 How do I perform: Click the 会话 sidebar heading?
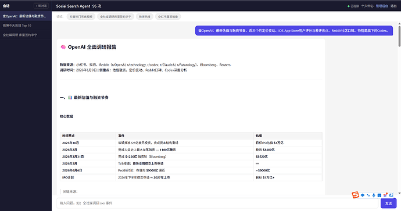(x=6, y=6)
